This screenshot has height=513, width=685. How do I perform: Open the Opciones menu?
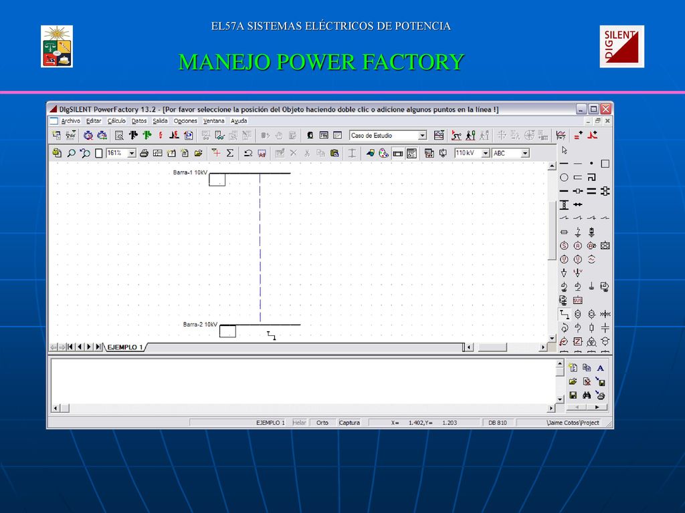coord(185,121)
